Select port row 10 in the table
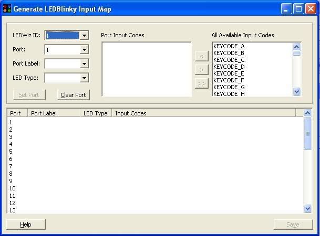Viewport: 320px width, 236px height. [x=155, y=188]
